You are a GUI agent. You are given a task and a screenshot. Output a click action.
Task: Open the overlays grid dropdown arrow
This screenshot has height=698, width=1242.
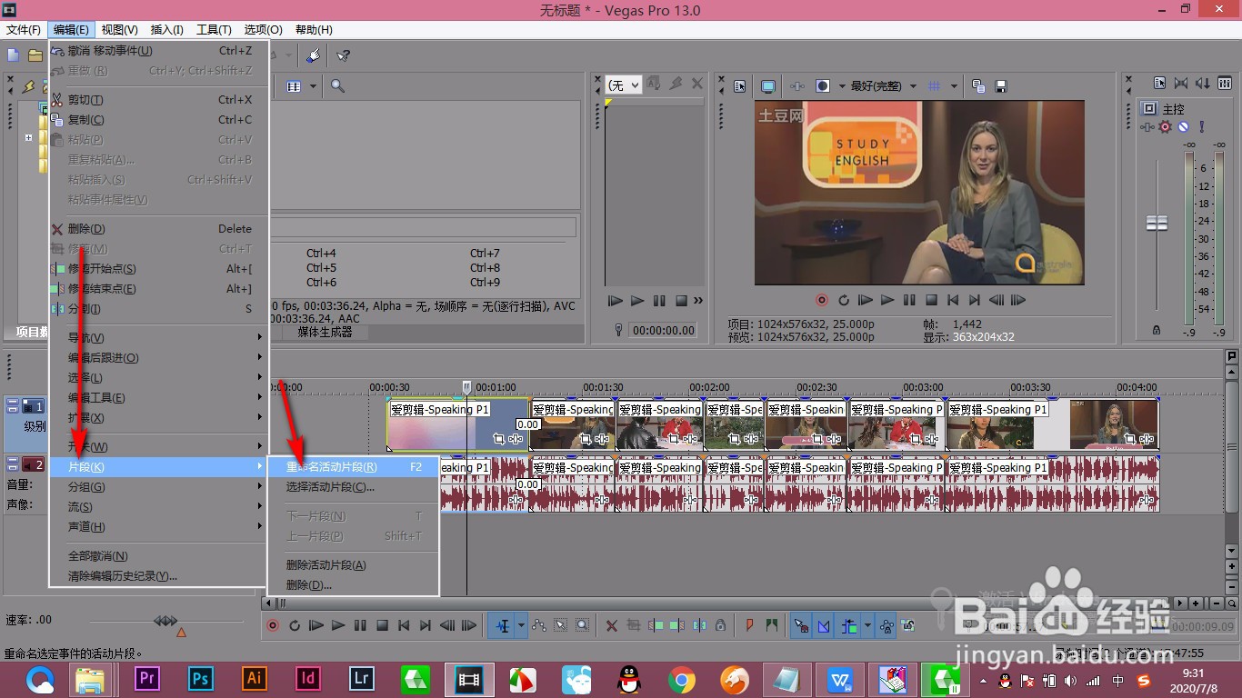click(x=954, y=86)
